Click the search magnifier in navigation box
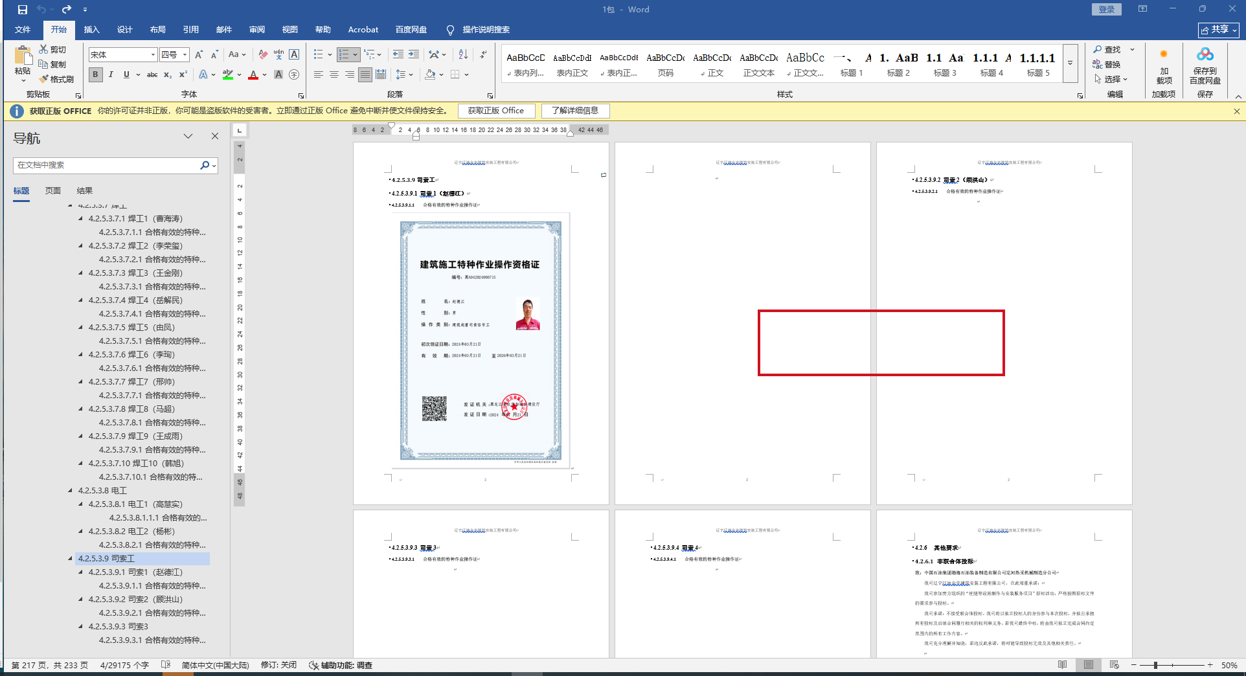 205,165
